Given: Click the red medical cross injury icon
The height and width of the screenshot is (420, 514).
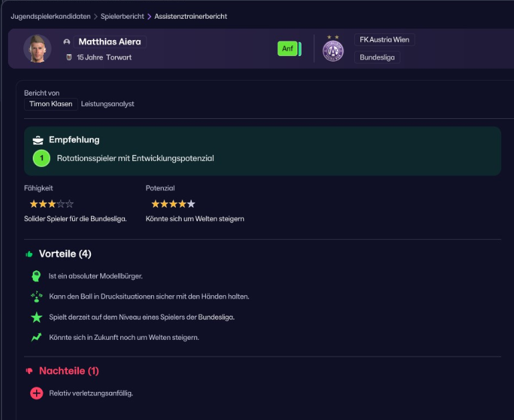Looking at the screenshot, I should coord(36,393).
